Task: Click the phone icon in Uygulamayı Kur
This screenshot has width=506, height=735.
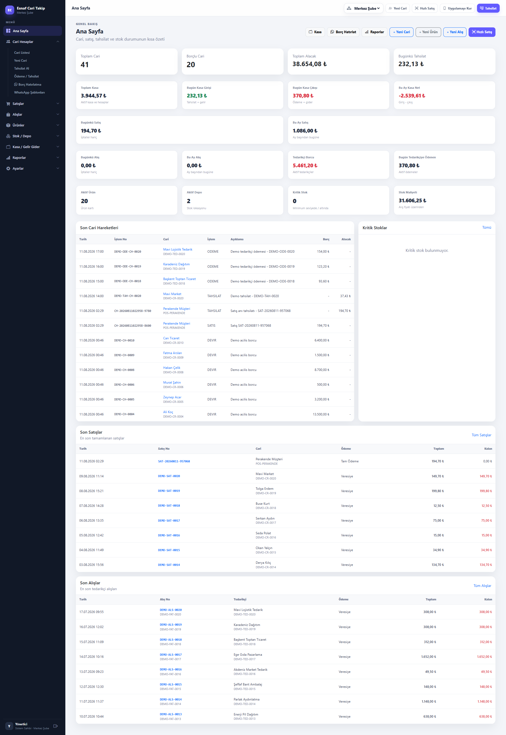Action: 445,8
